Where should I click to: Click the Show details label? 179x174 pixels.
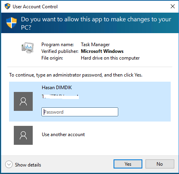[x=28, y=165]
